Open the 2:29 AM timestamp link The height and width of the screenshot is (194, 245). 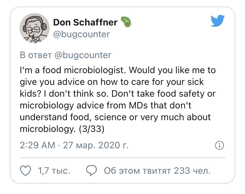38,145
